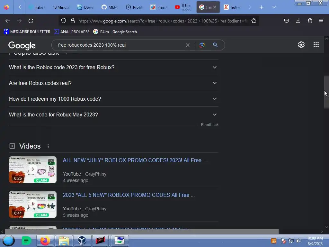This screenshot has height=247, width=329.
Task: Clear the Google search box text
Action: tap(188, 45)
